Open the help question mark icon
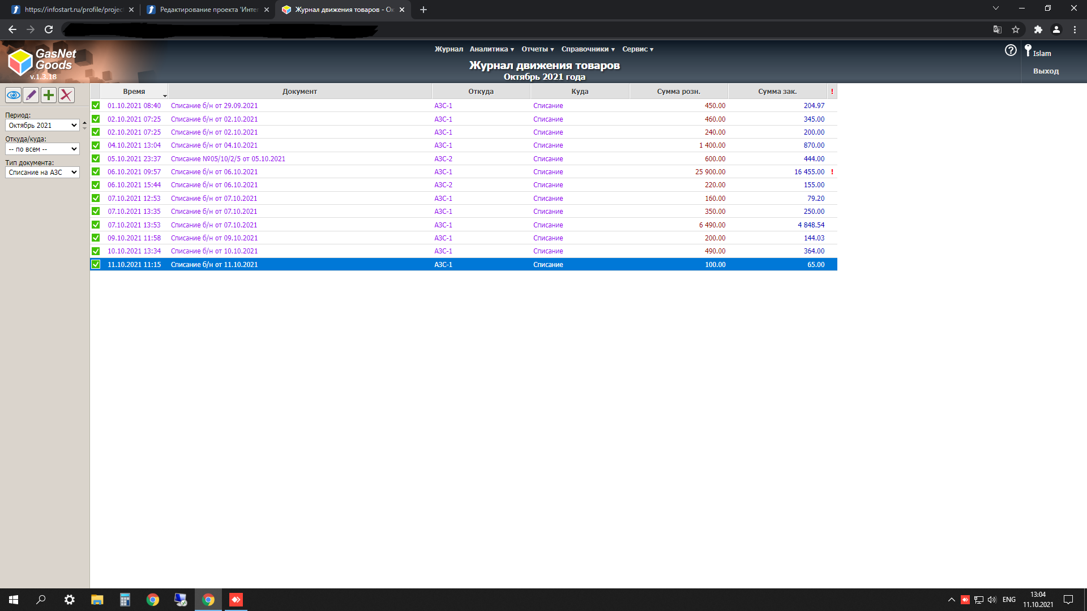Image resolution: width=1087 pixels, height=611 pixels. click(x=1011, y=50)
